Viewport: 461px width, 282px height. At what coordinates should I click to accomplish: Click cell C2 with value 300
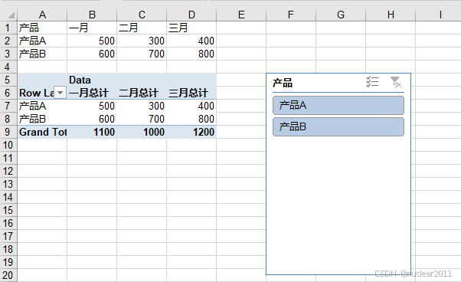tap(142, 41)
